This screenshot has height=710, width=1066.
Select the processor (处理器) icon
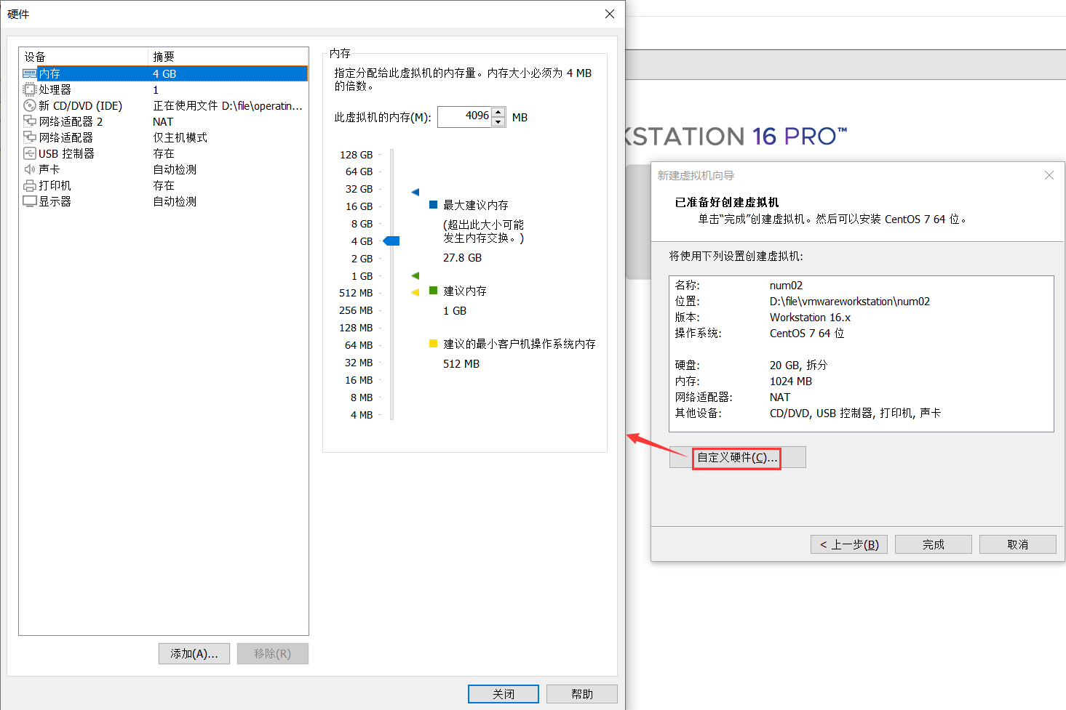click(x=30, y=89)
